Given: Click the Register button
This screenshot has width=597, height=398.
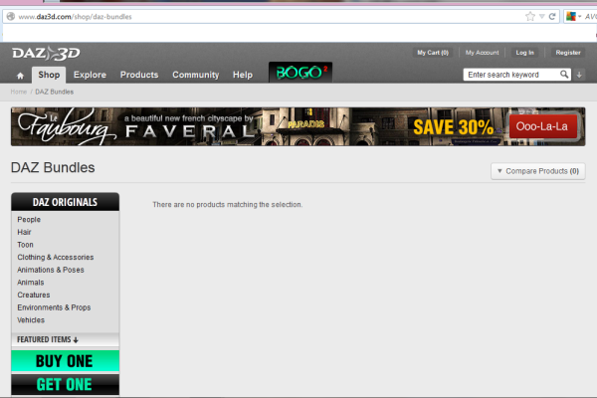Looking at the screenshot, I should 568,53.
